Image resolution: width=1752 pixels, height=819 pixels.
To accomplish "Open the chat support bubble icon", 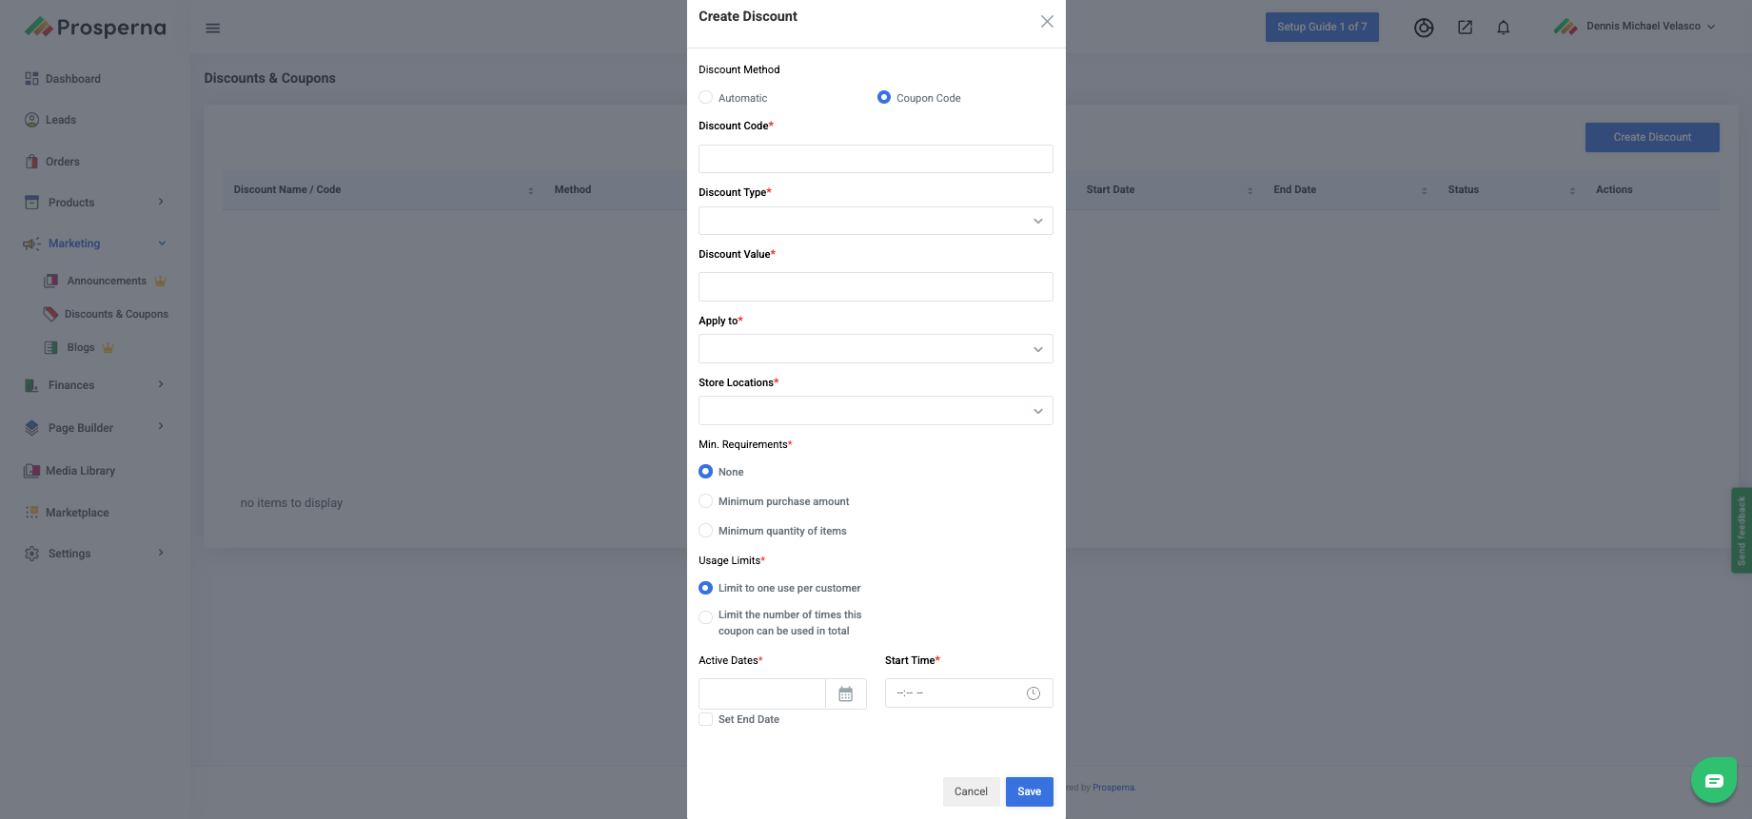I will pyautogui.click(x=1713, y=781).
